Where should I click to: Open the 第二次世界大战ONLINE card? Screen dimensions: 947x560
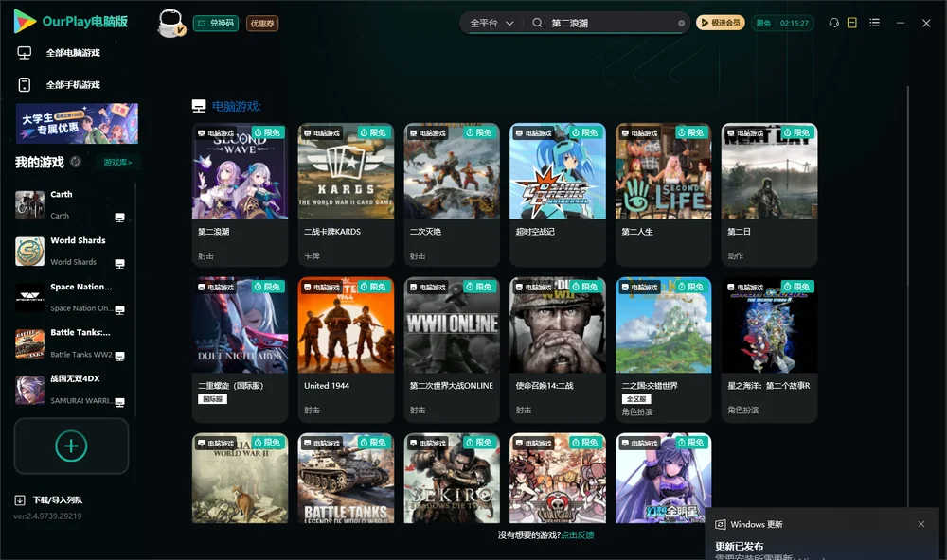tap(452, 349)
